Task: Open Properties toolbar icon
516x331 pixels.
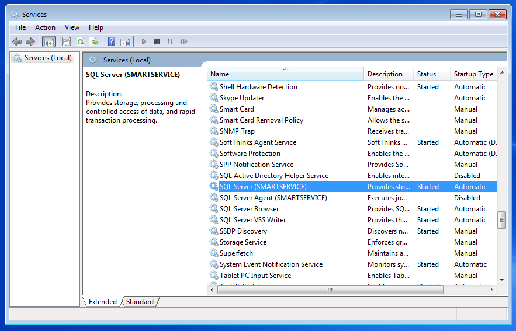Action: coord(66,42)
